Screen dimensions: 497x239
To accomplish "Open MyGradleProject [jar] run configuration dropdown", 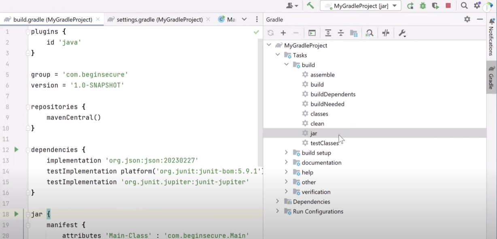I will coord(361,6).
